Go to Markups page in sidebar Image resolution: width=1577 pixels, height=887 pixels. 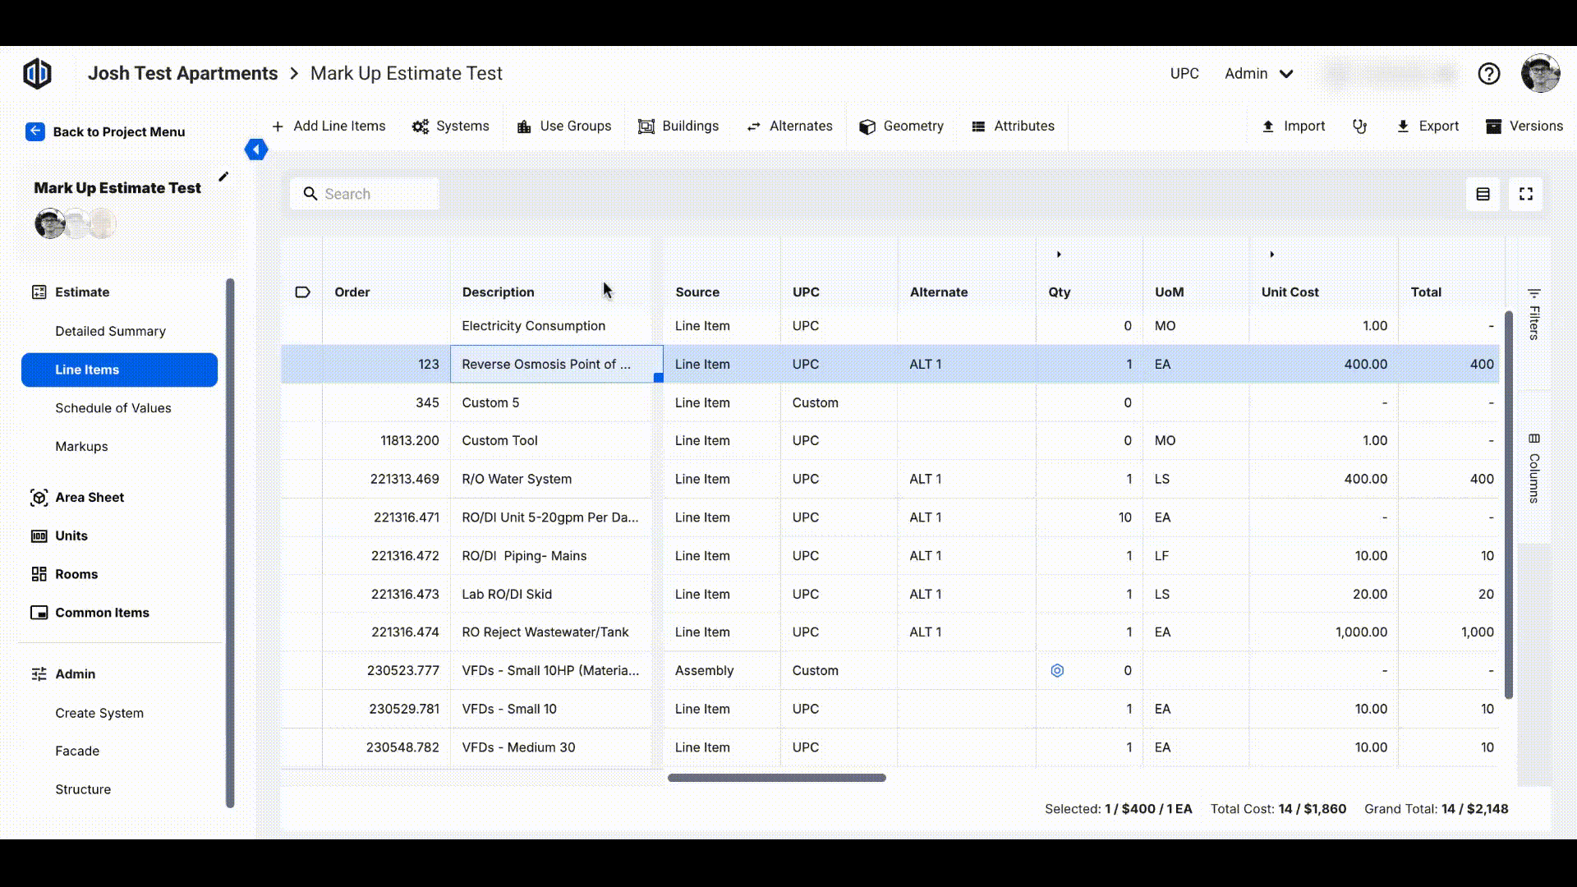point(81,447)
